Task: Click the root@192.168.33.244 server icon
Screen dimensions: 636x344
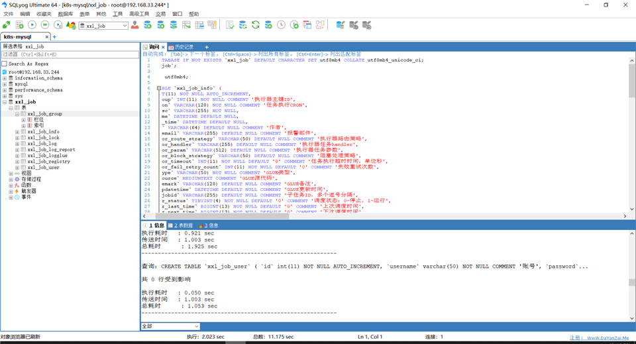Action: pyautogui.click(x=5, y=72)
